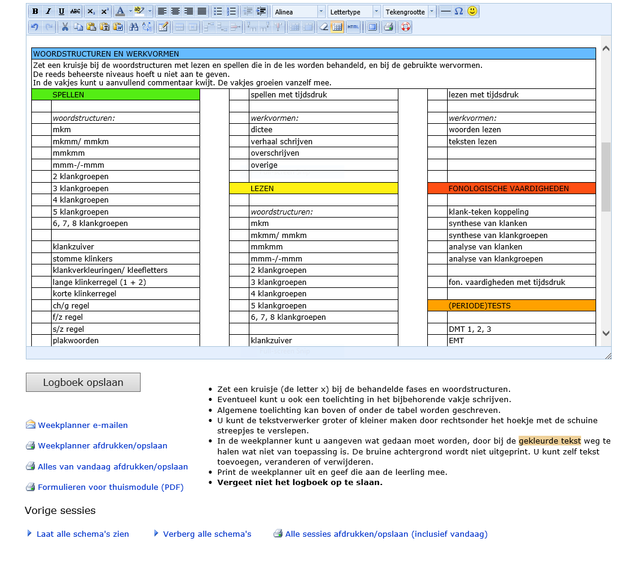The height and width of the screenshot is (565, 637).
Task: Click the find binoculars icon
Action: coord(133,27)
